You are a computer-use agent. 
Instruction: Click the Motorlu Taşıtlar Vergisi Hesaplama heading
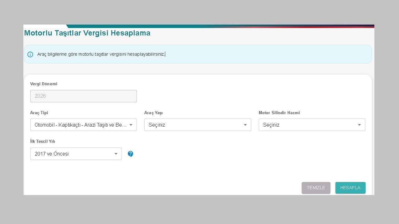[87, 33]
